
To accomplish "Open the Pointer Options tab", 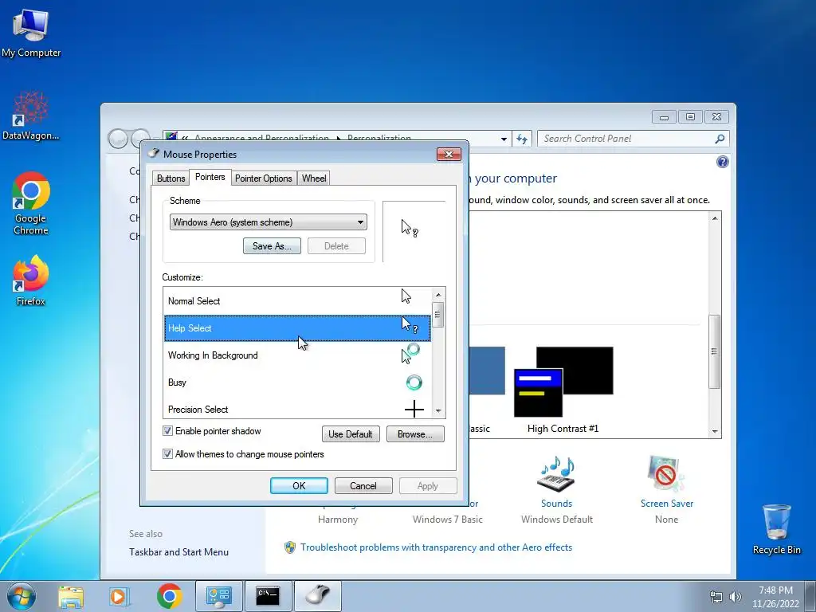I will pyautogui.click(x=263, y=178).
